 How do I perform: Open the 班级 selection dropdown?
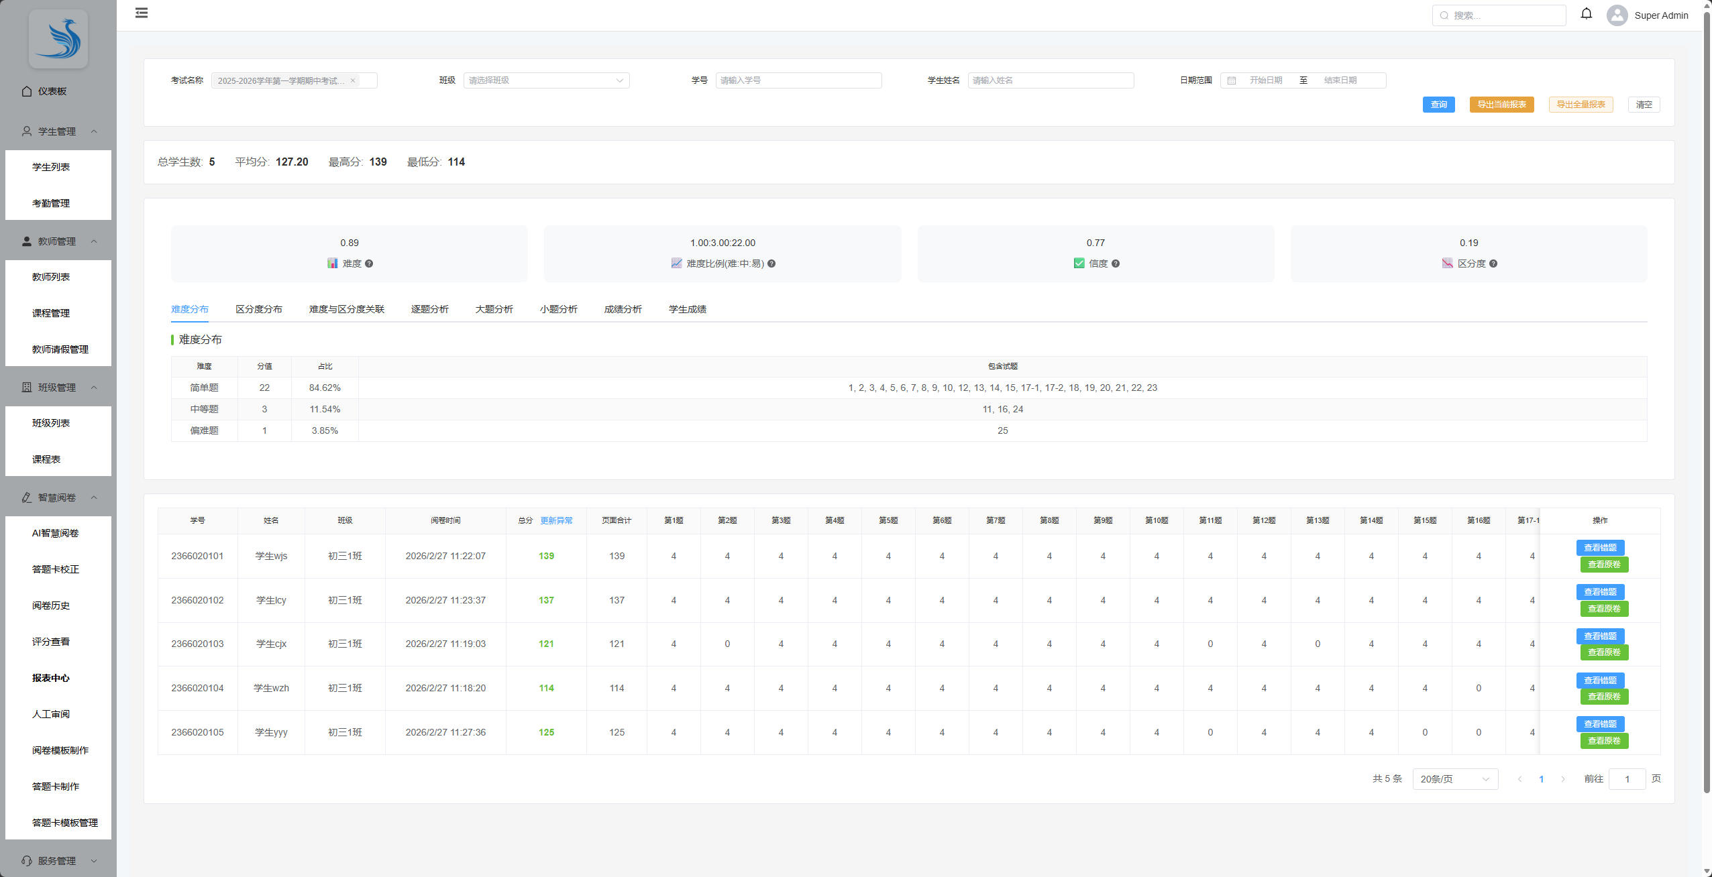pos(546,80)
